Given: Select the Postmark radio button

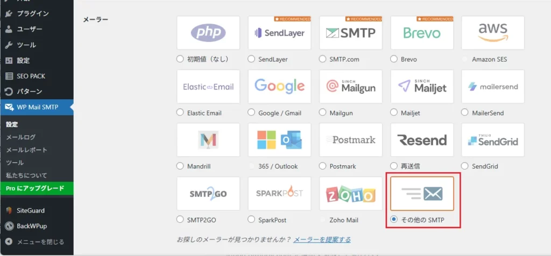Looking at the screenshot, I should coord(323,166).
